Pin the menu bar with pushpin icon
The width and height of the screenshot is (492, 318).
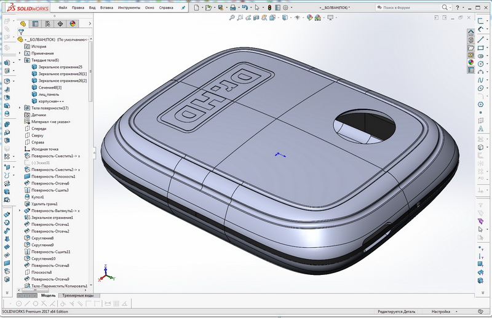tap(183, 7)
